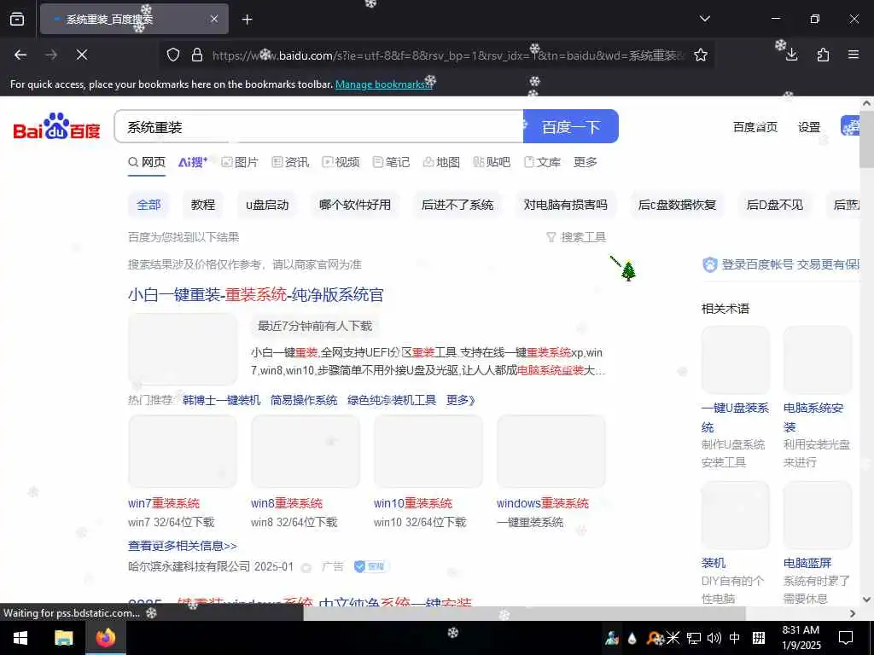874x655 pixels.
Task: Open the Windows Start menu
Action: pyautogui.click(x=20, y=638)
